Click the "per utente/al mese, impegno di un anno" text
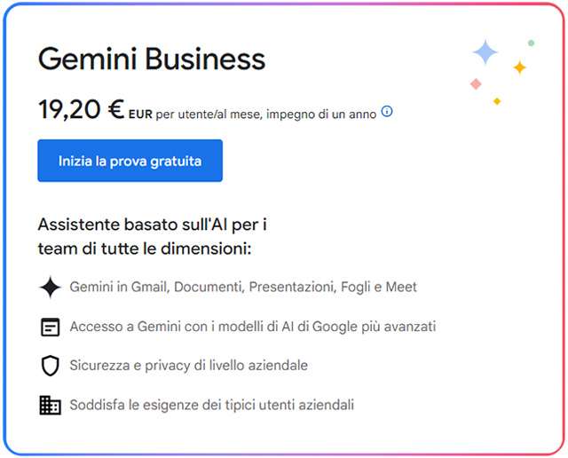568x458 pixels. coord(266,114)
